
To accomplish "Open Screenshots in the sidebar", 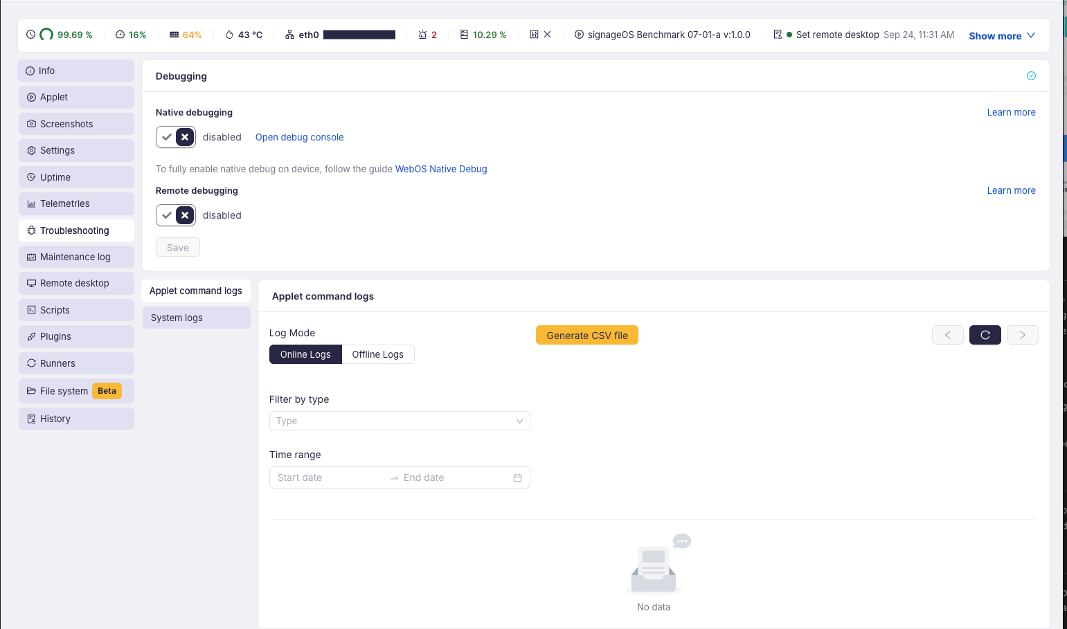I will tap(76, 124).
